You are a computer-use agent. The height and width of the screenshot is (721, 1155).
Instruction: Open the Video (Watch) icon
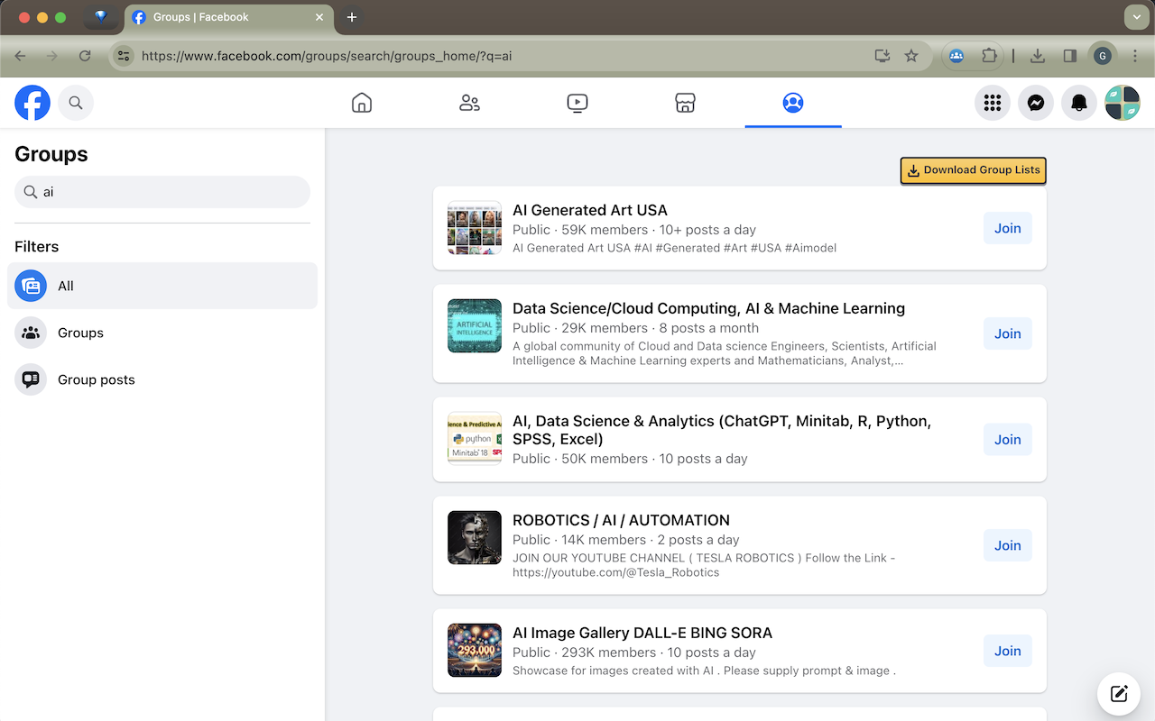tap(577, 103)
